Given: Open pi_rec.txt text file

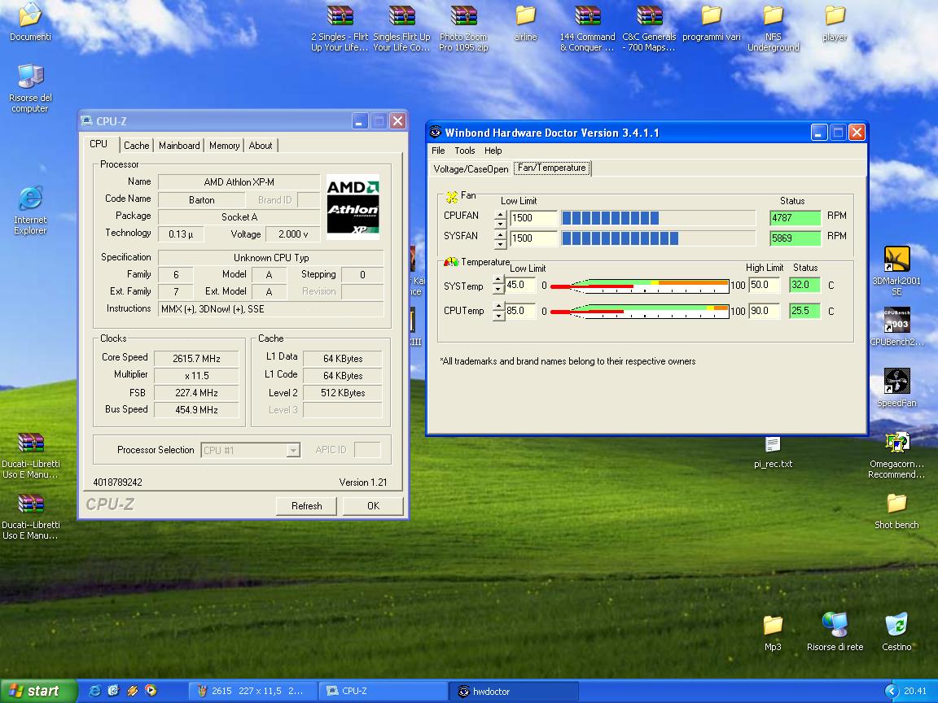Looking at the screenshot, I should point(773,452).
